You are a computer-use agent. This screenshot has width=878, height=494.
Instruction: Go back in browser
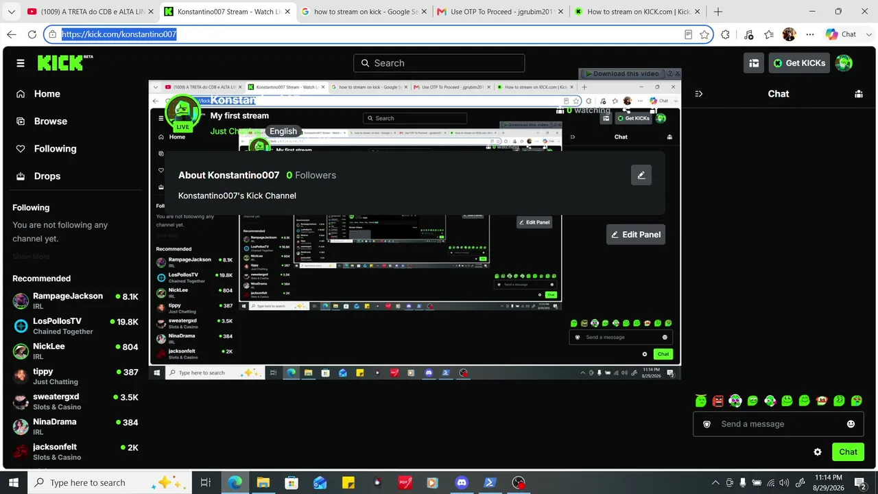(x=12, y=34)
